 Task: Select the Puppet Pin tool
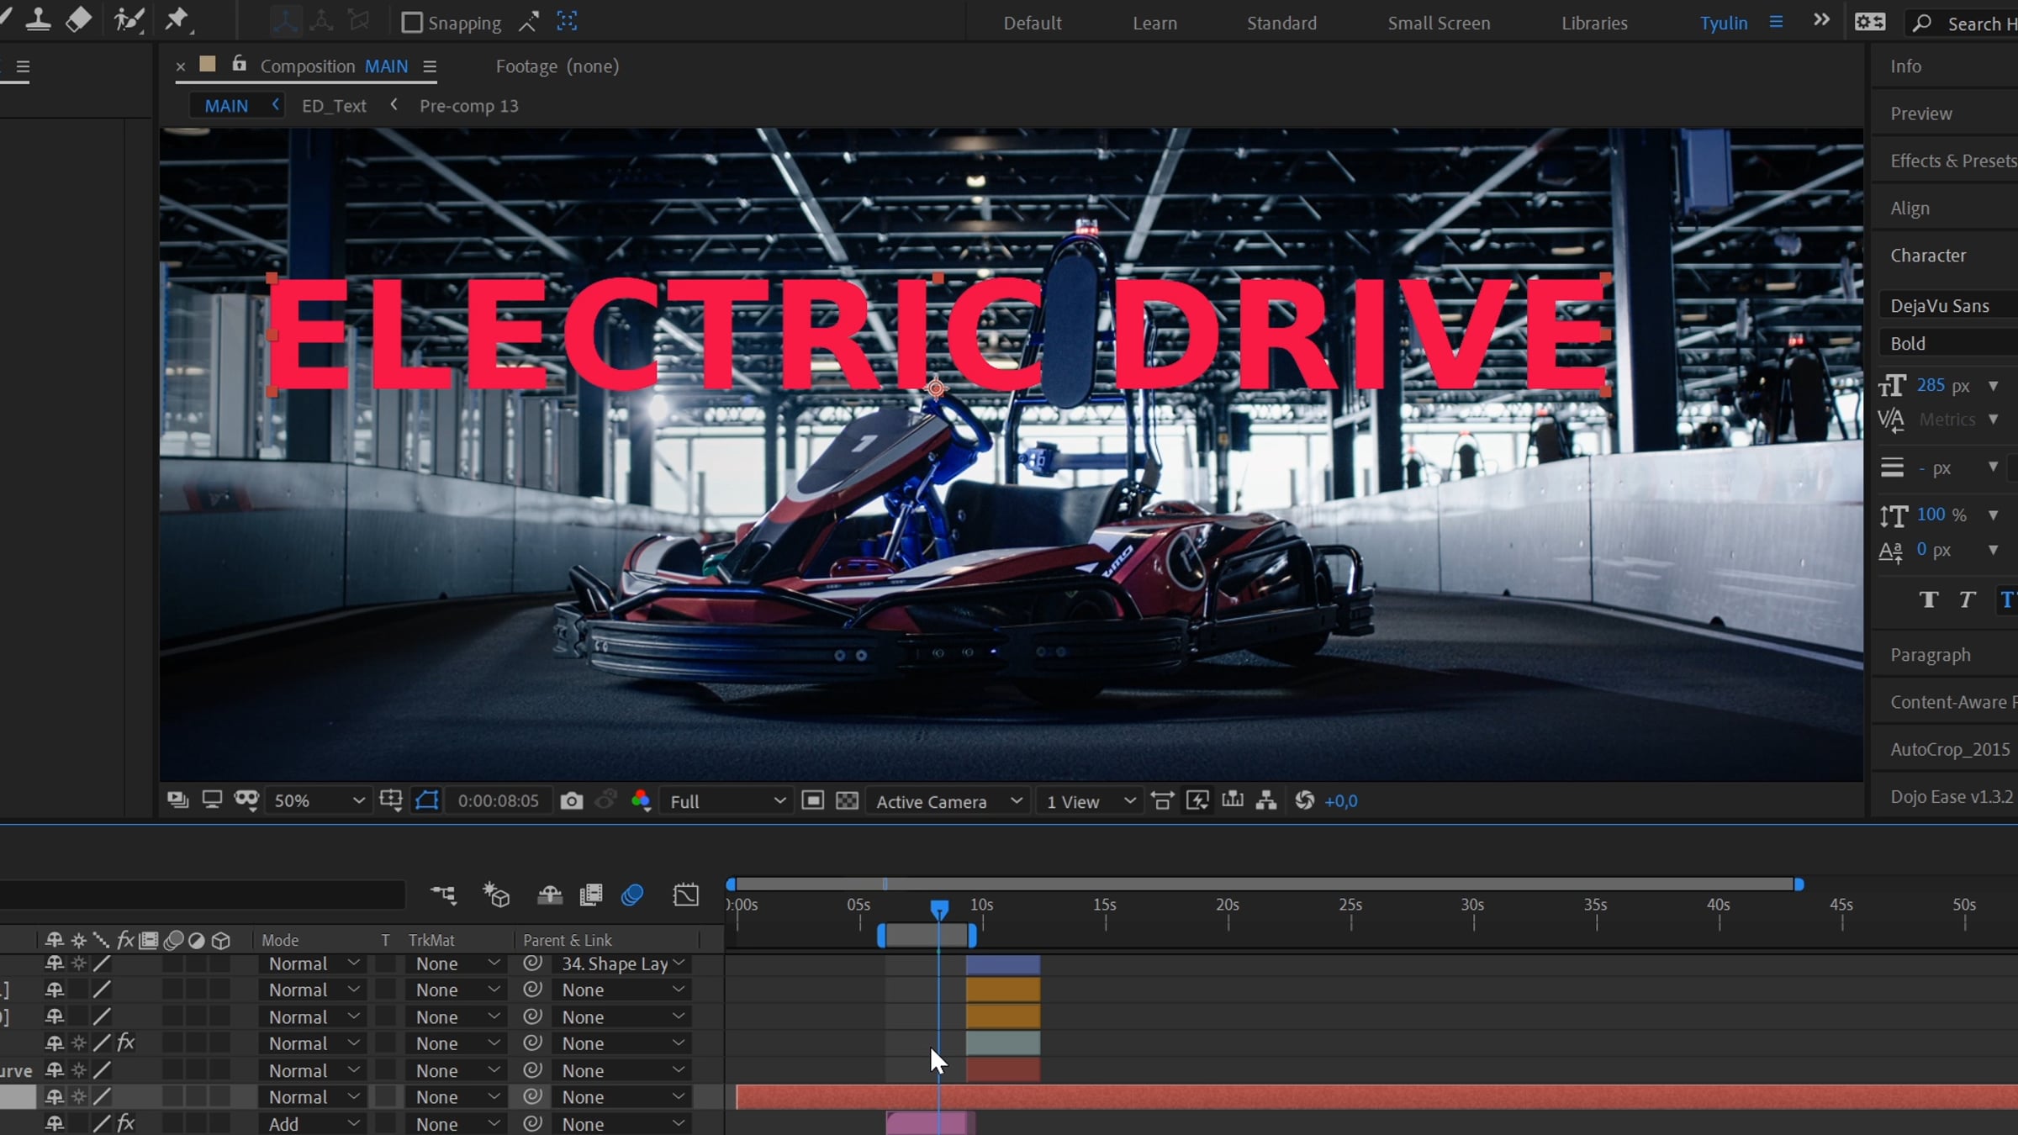click(177, 20)
